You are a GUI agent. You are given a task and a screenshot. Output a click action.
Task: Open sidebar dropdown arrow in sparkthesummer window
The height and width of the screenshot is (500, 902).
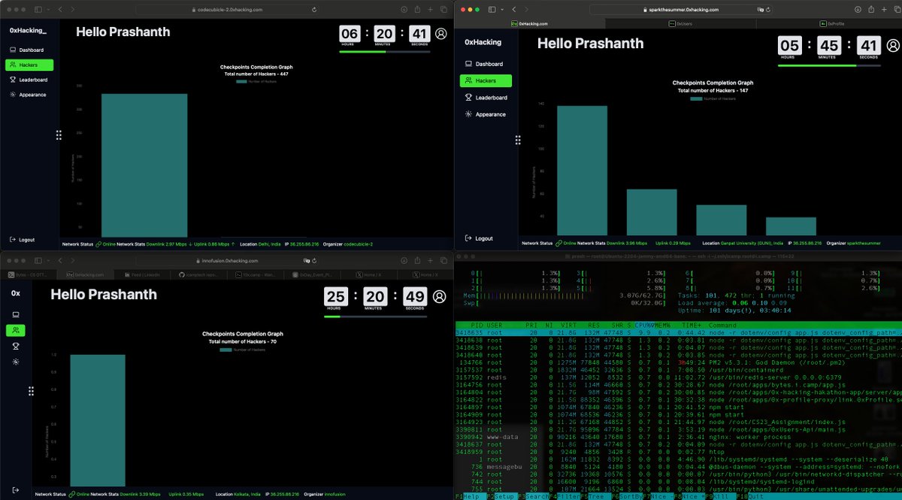click(502, 10)
